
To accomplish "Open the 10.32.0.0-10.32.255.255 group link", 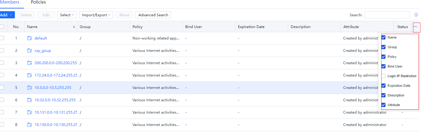I will click(x=55, y=100).
